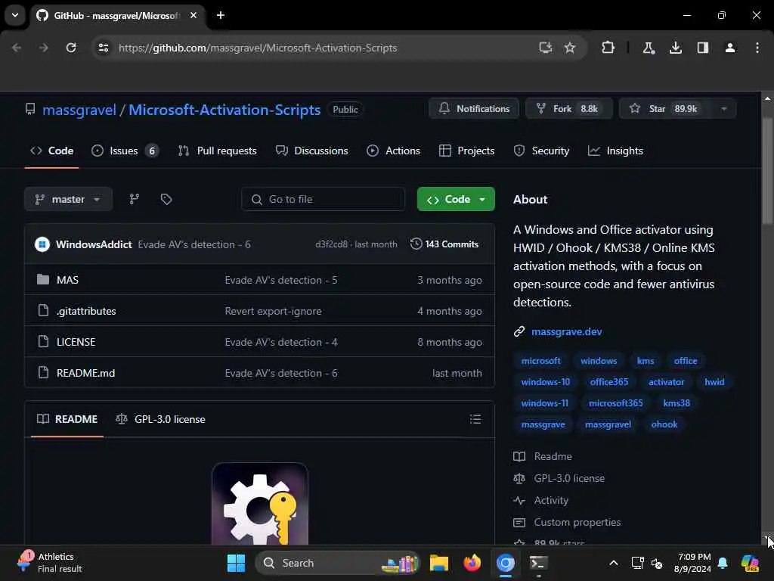Show hidden system tray icons chevron

click(613, 563)
